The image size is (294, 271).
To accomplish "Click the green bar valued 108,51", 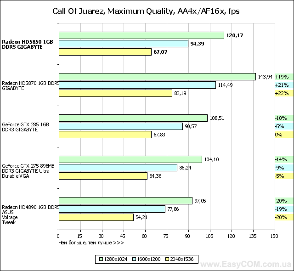I will [x=133, y=118].
